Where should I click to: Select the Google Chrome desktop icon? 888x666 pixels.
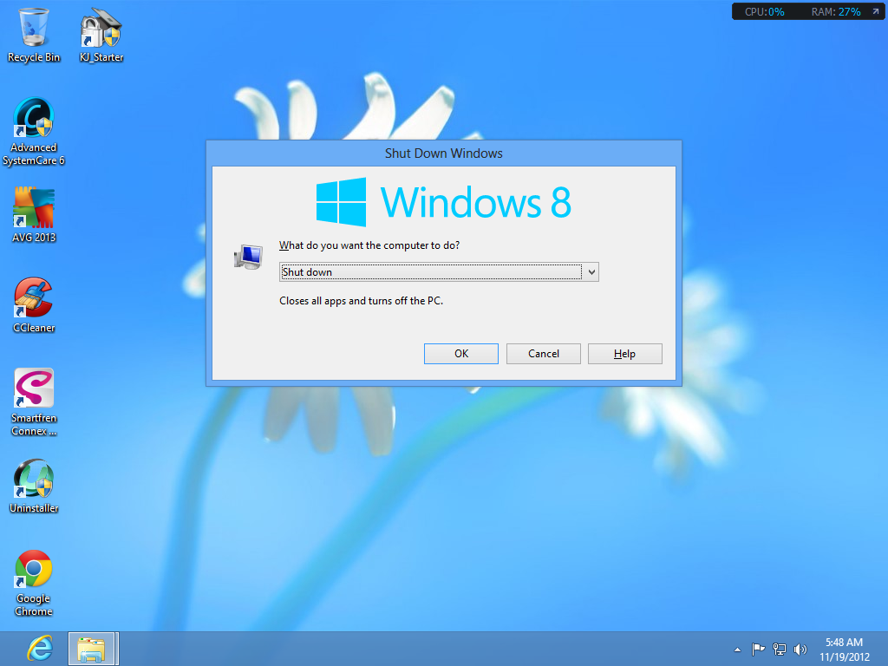pos(34,583)
